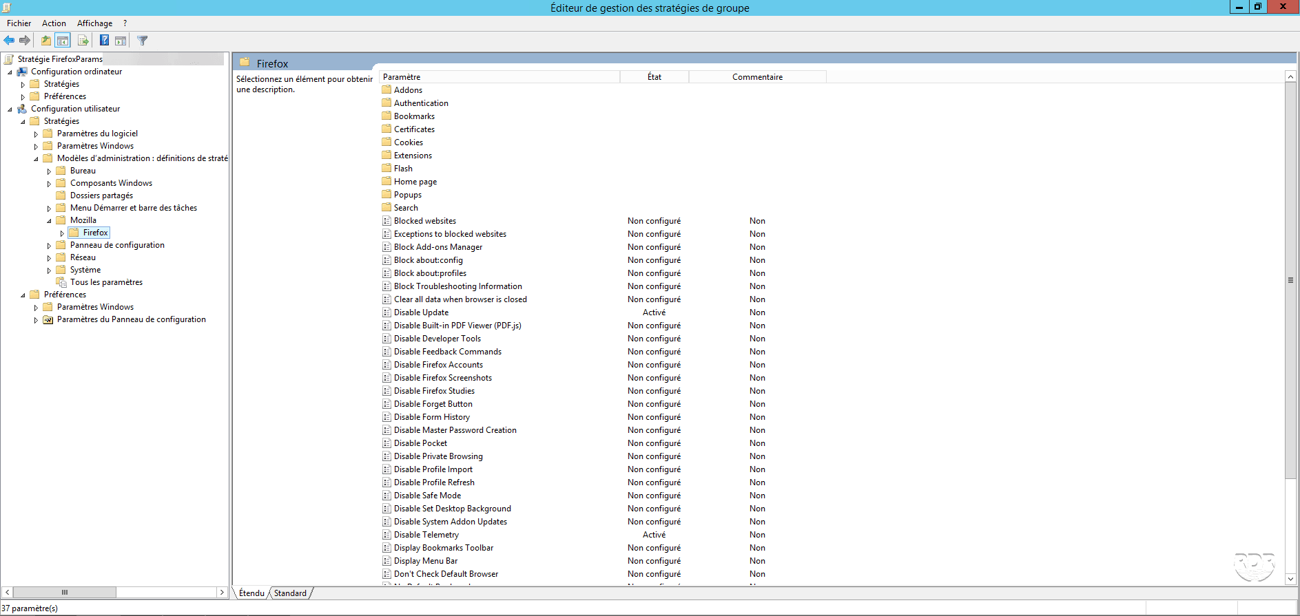Expand the Firefox tree node
The width and height of the screenshot is (1300, 616).
coord(62,233)
